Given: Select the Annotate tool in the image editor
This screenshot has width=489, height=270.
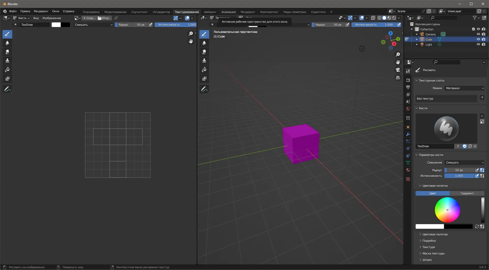Looking at the screenshot, I should click(x=7, y=89).
